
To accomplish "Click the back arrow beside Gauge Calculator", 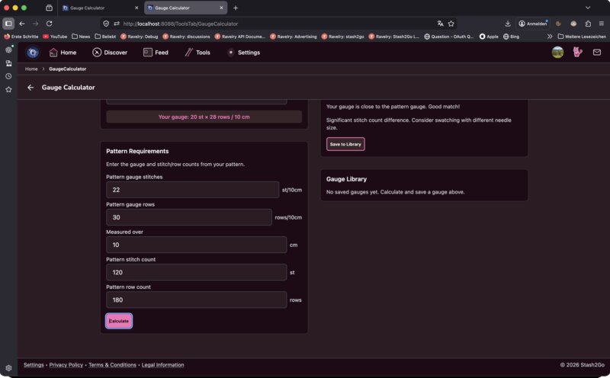I will 30,88.
